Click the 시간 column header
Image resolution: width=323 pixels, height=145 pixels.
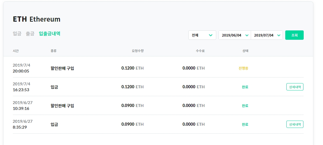tap(16, 51)
